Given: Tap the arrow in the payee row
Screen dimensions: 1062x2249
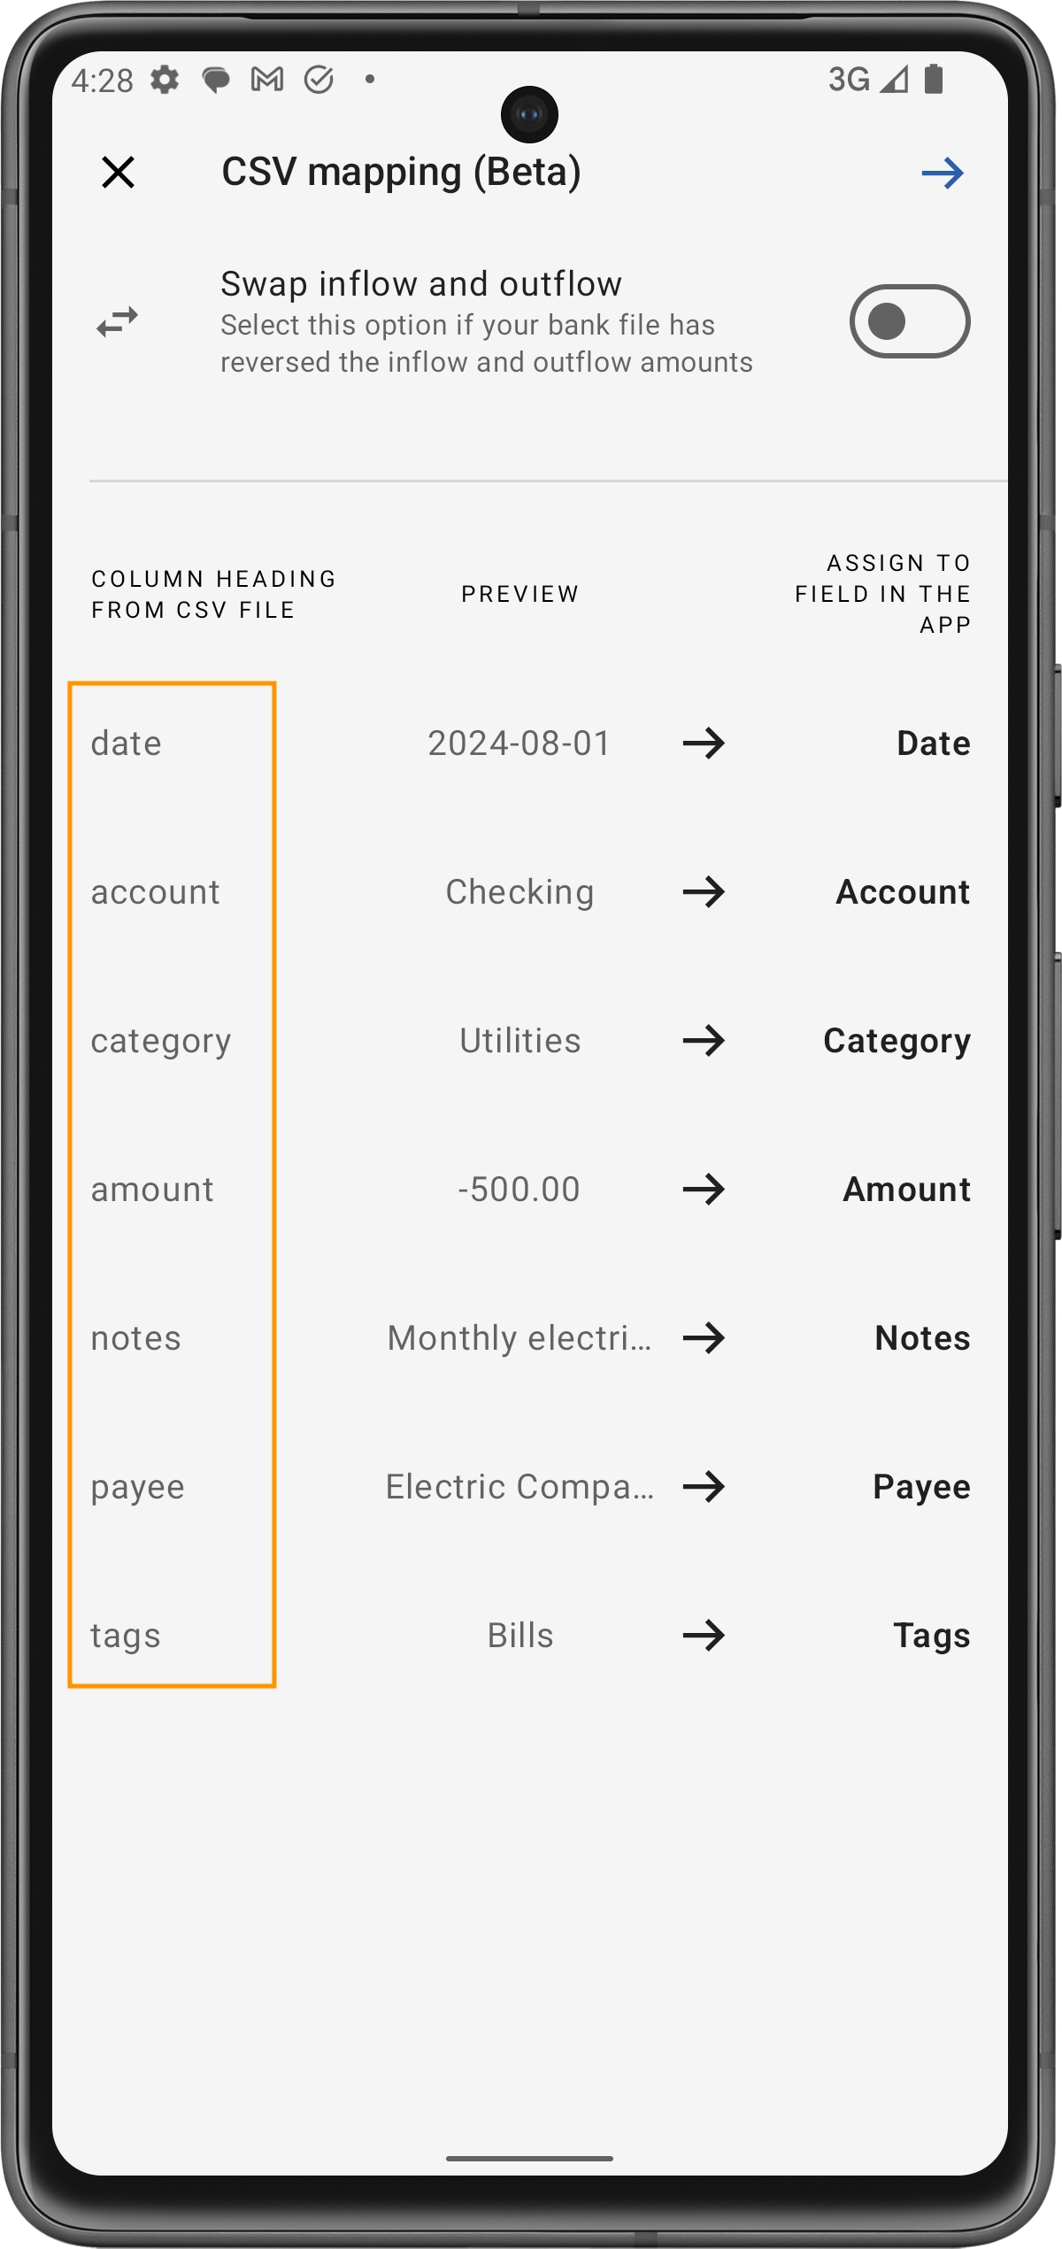Looking at the screenshot, I should point(704,1487).
